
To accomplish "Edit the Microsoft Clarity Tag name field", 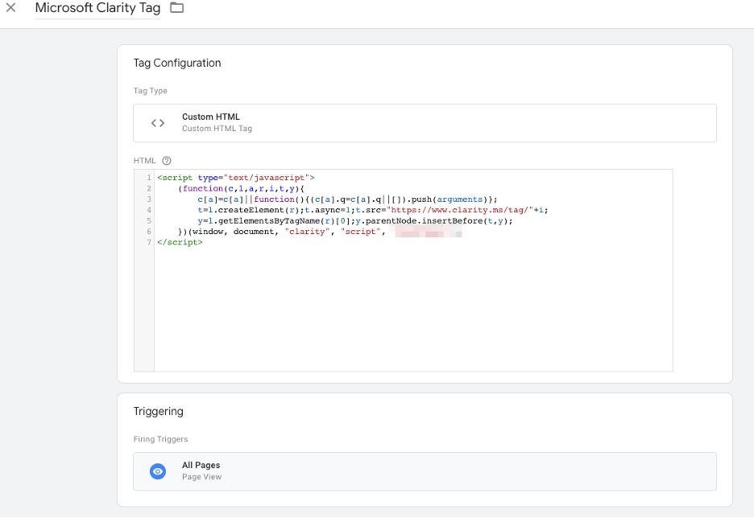I will click(97, 8).
